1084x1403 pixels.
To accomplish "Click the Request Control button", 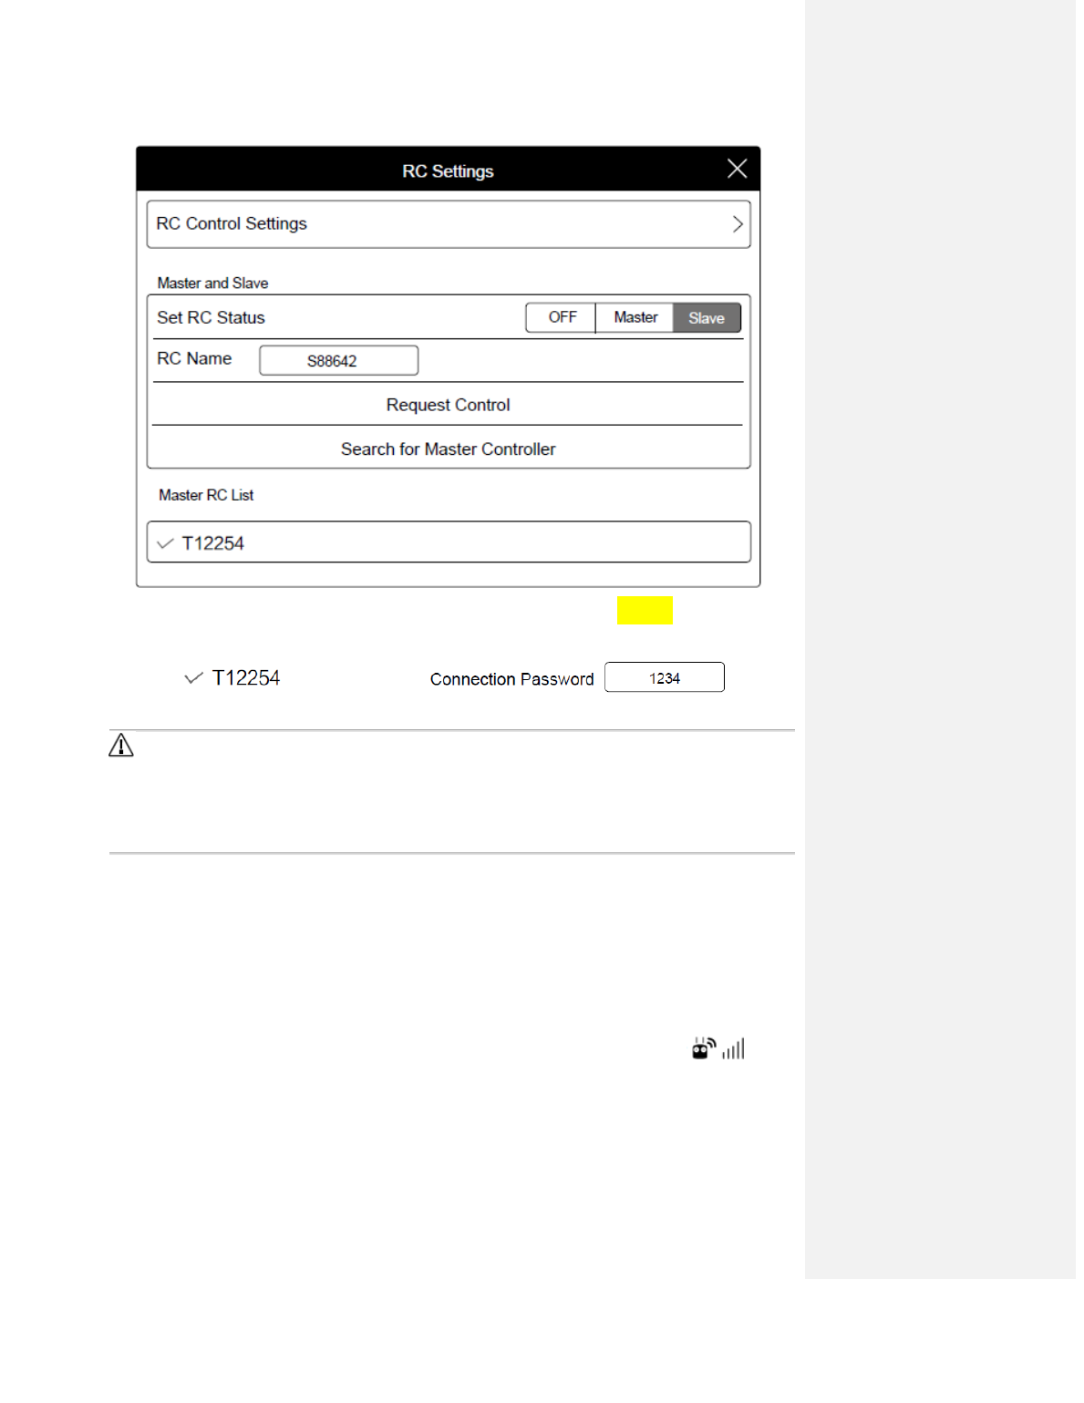I will coord(448,405).
